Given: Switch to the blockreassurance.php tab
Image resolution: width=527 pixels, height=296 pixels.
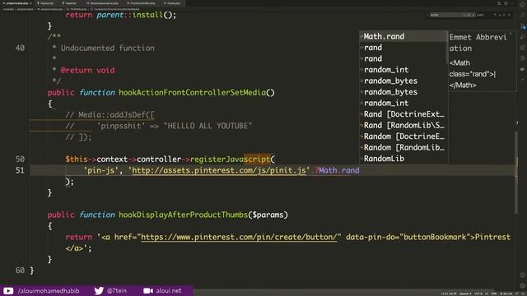Looking at the screenshot, I should (x=102, y=3).
